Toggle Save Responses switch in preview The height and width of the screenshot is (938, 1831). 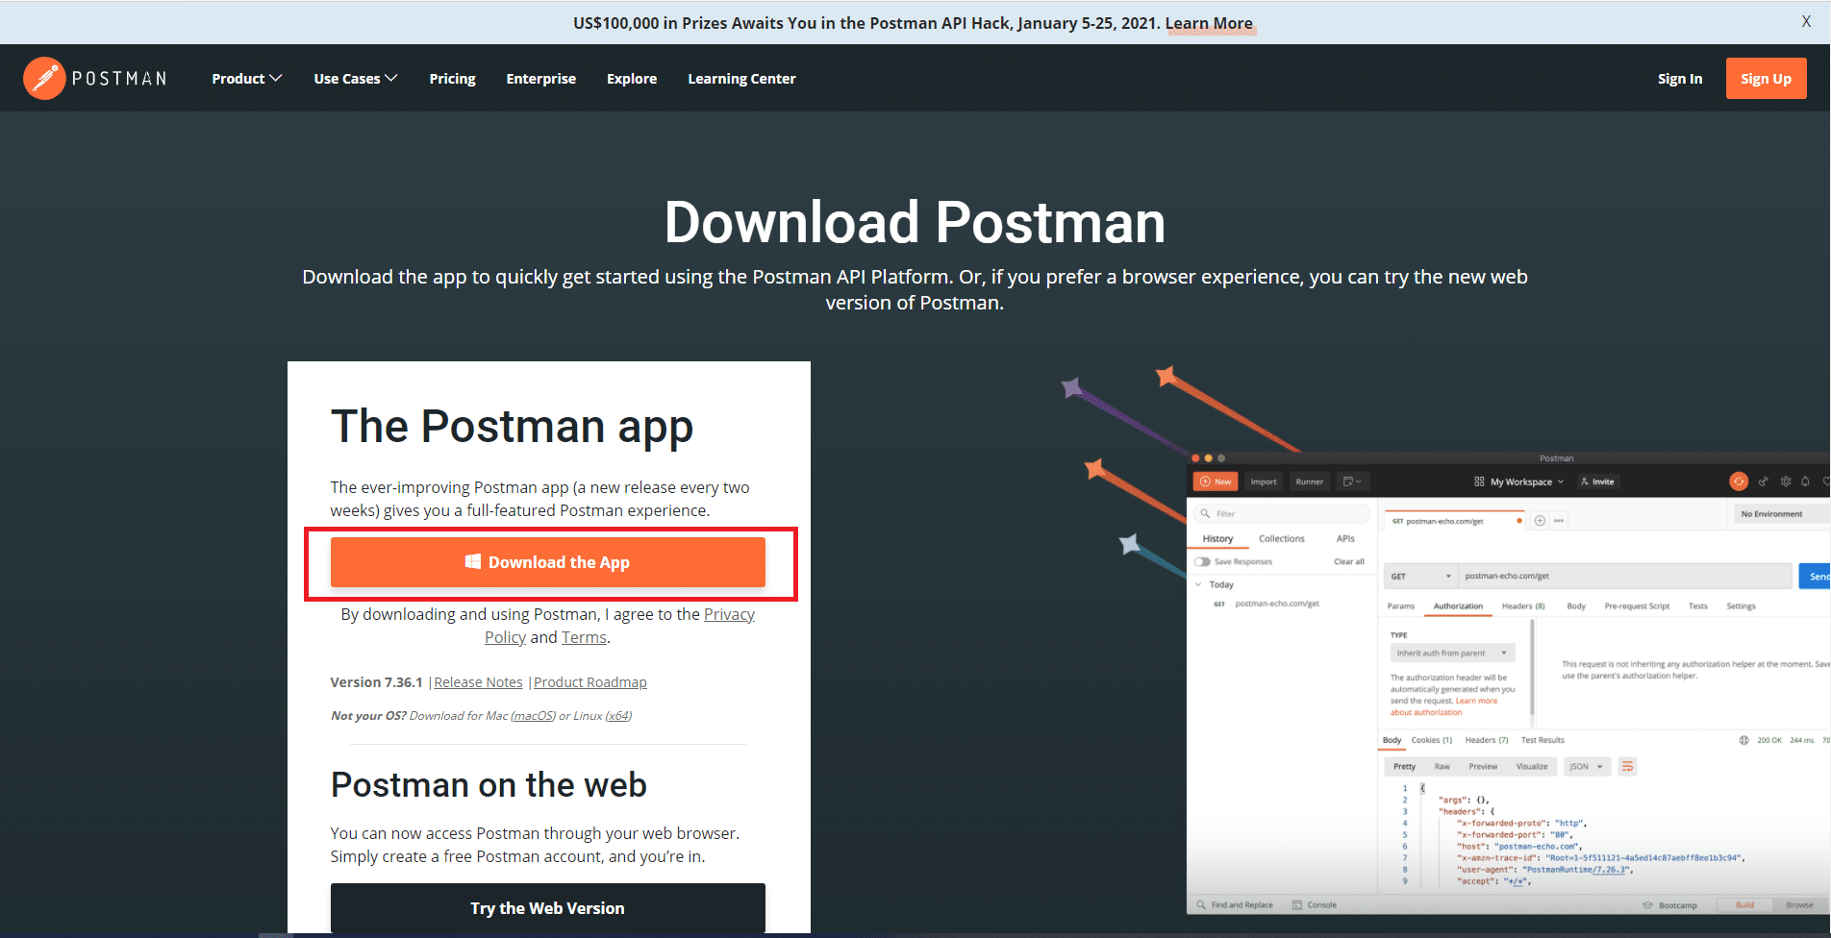click(1202, 562)
